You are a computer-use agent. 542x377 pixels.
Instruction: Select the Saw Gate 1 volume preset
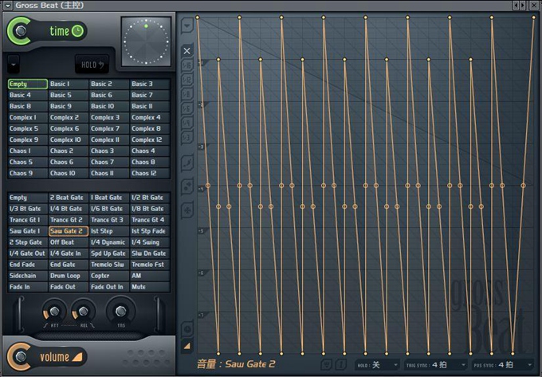pos(27,231)
